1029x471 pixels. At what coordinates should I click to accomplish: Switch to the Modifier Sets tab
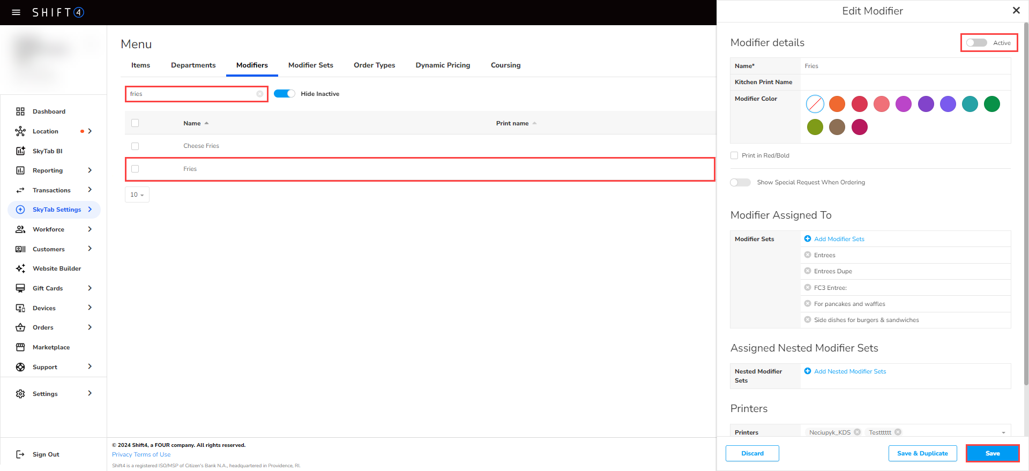310,65
